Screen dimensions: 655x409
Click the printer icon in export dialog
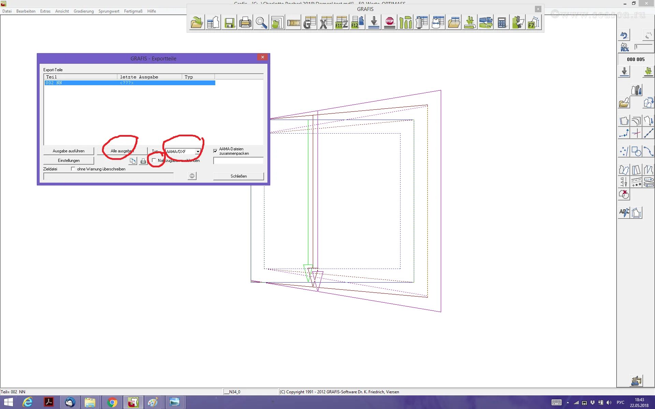click(x=143, y=161)
